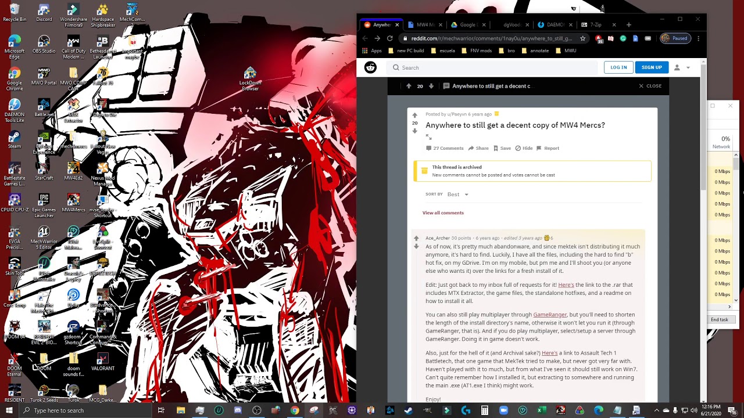
Task: Select the Microsoft Edge desktop icon
Action: pyautogui.click(x=15, y=48)
